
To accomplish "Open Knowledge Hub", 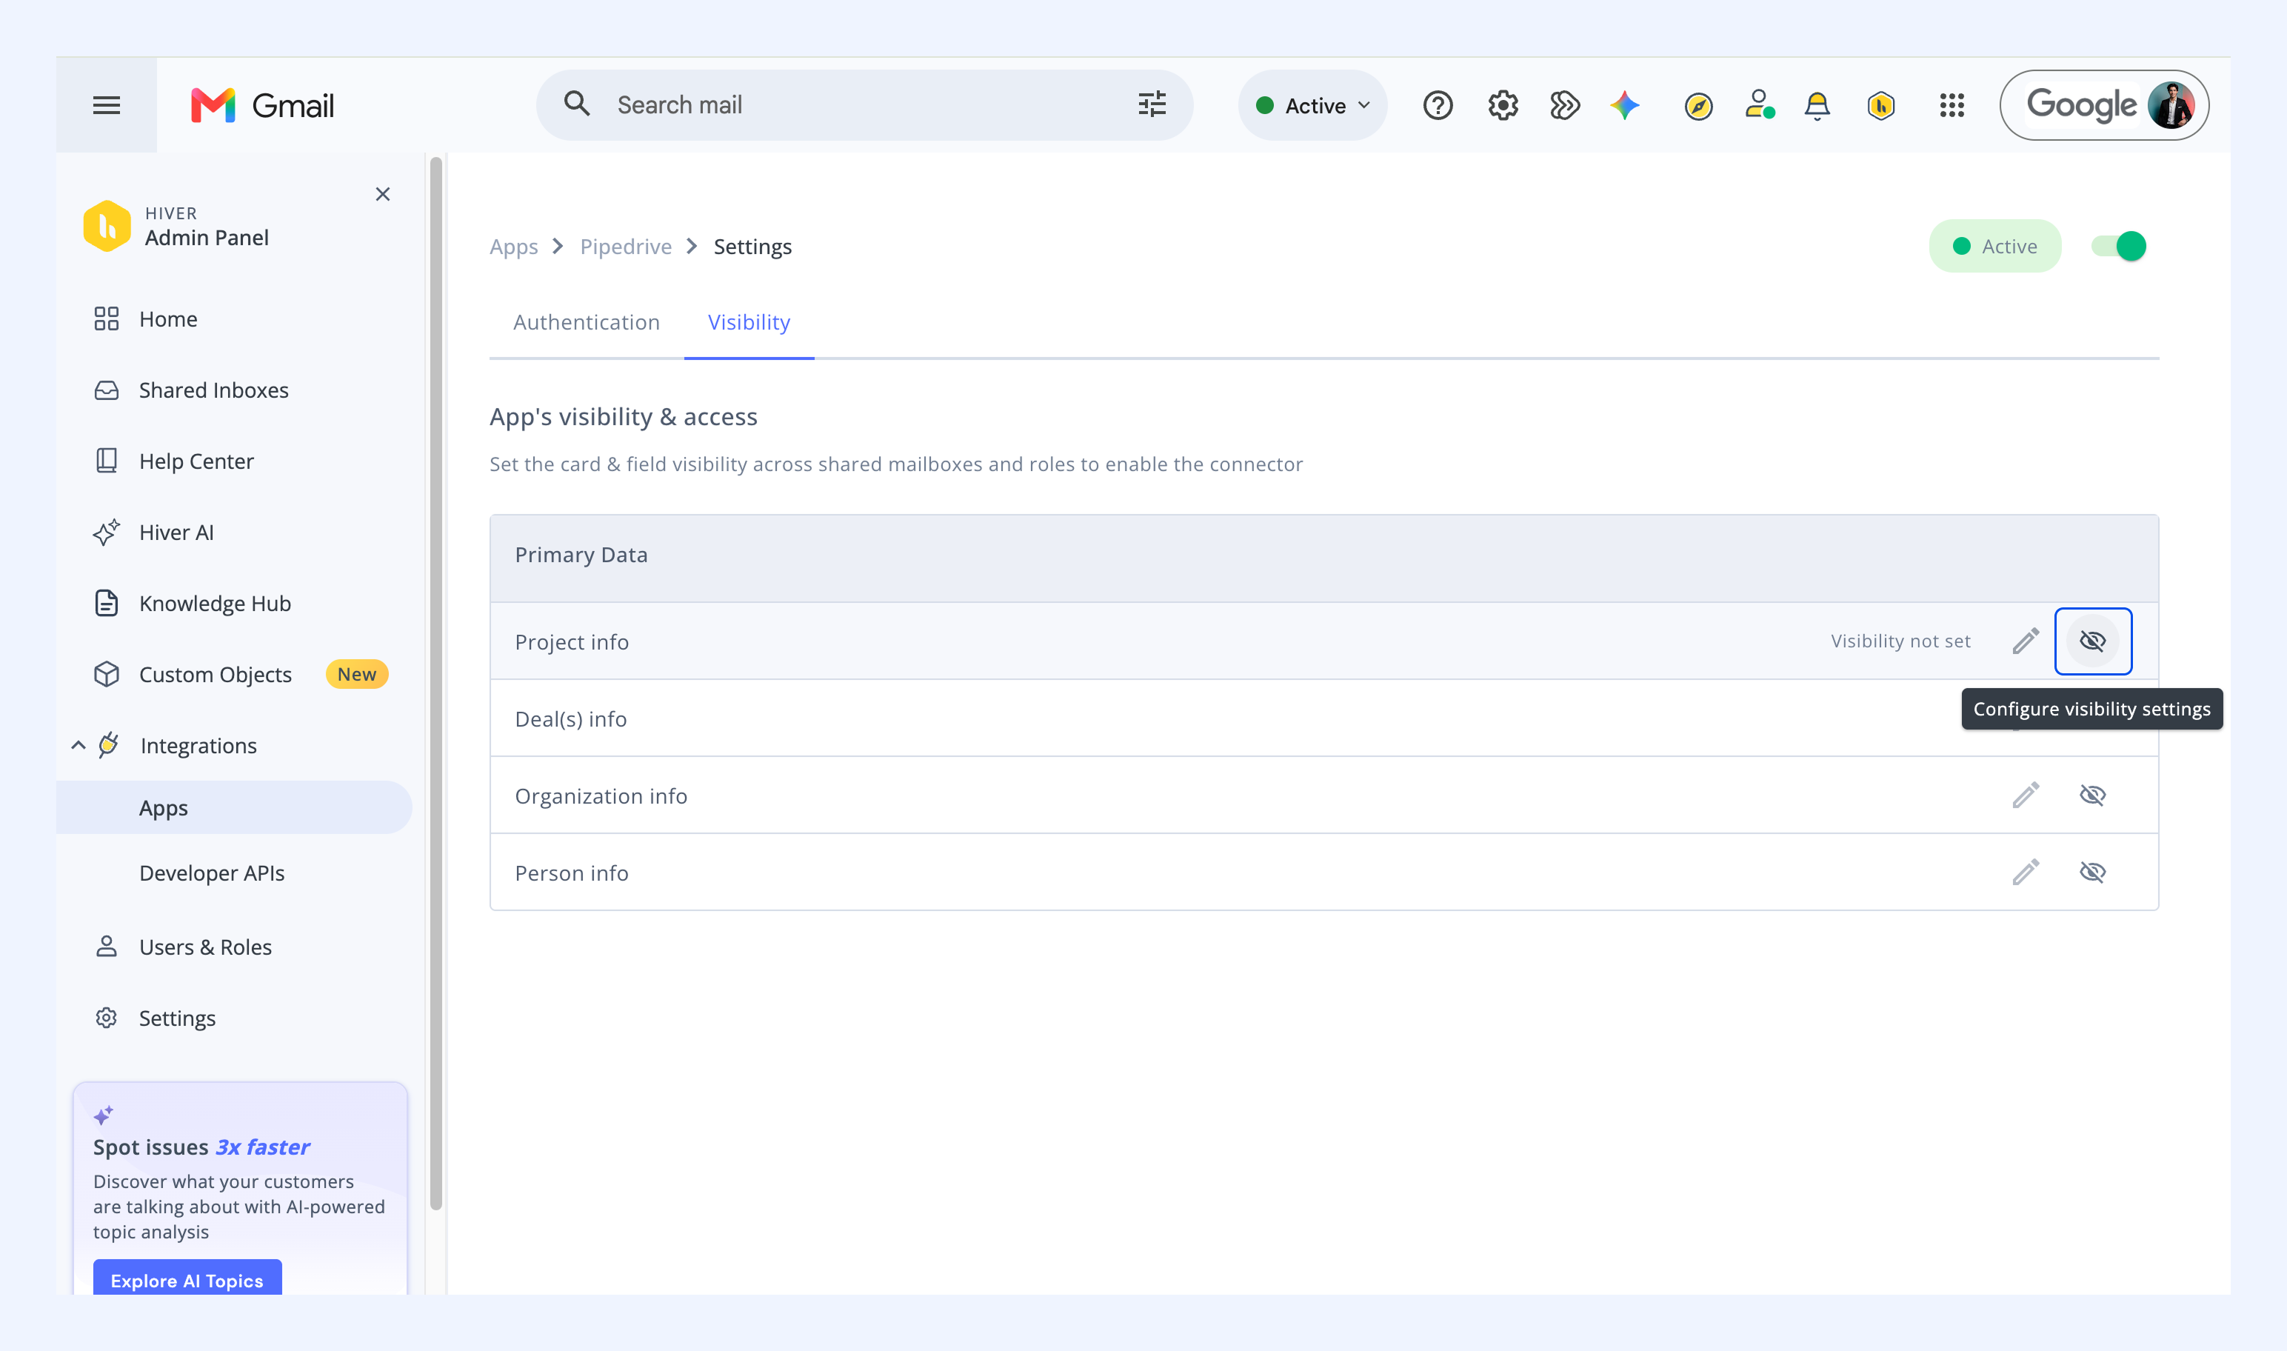I will (214, 604).
